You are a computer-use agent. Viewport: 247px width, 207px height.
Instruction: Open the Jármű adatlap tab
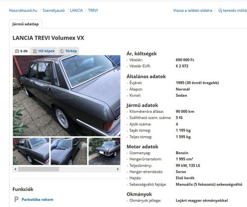(25, 24)
